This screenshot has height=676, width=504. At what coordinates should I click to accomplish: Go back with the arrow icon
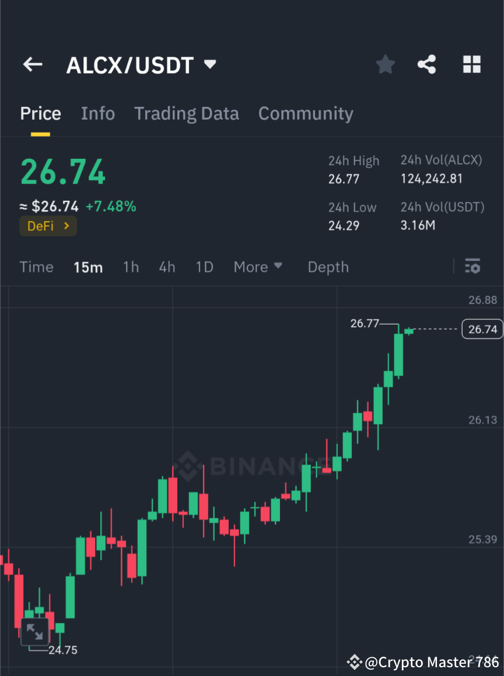pos(32,64)
